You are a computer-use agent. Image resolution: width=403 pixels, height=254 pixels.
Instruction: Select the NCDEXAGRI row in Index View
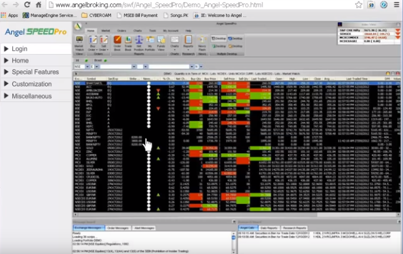368,41
